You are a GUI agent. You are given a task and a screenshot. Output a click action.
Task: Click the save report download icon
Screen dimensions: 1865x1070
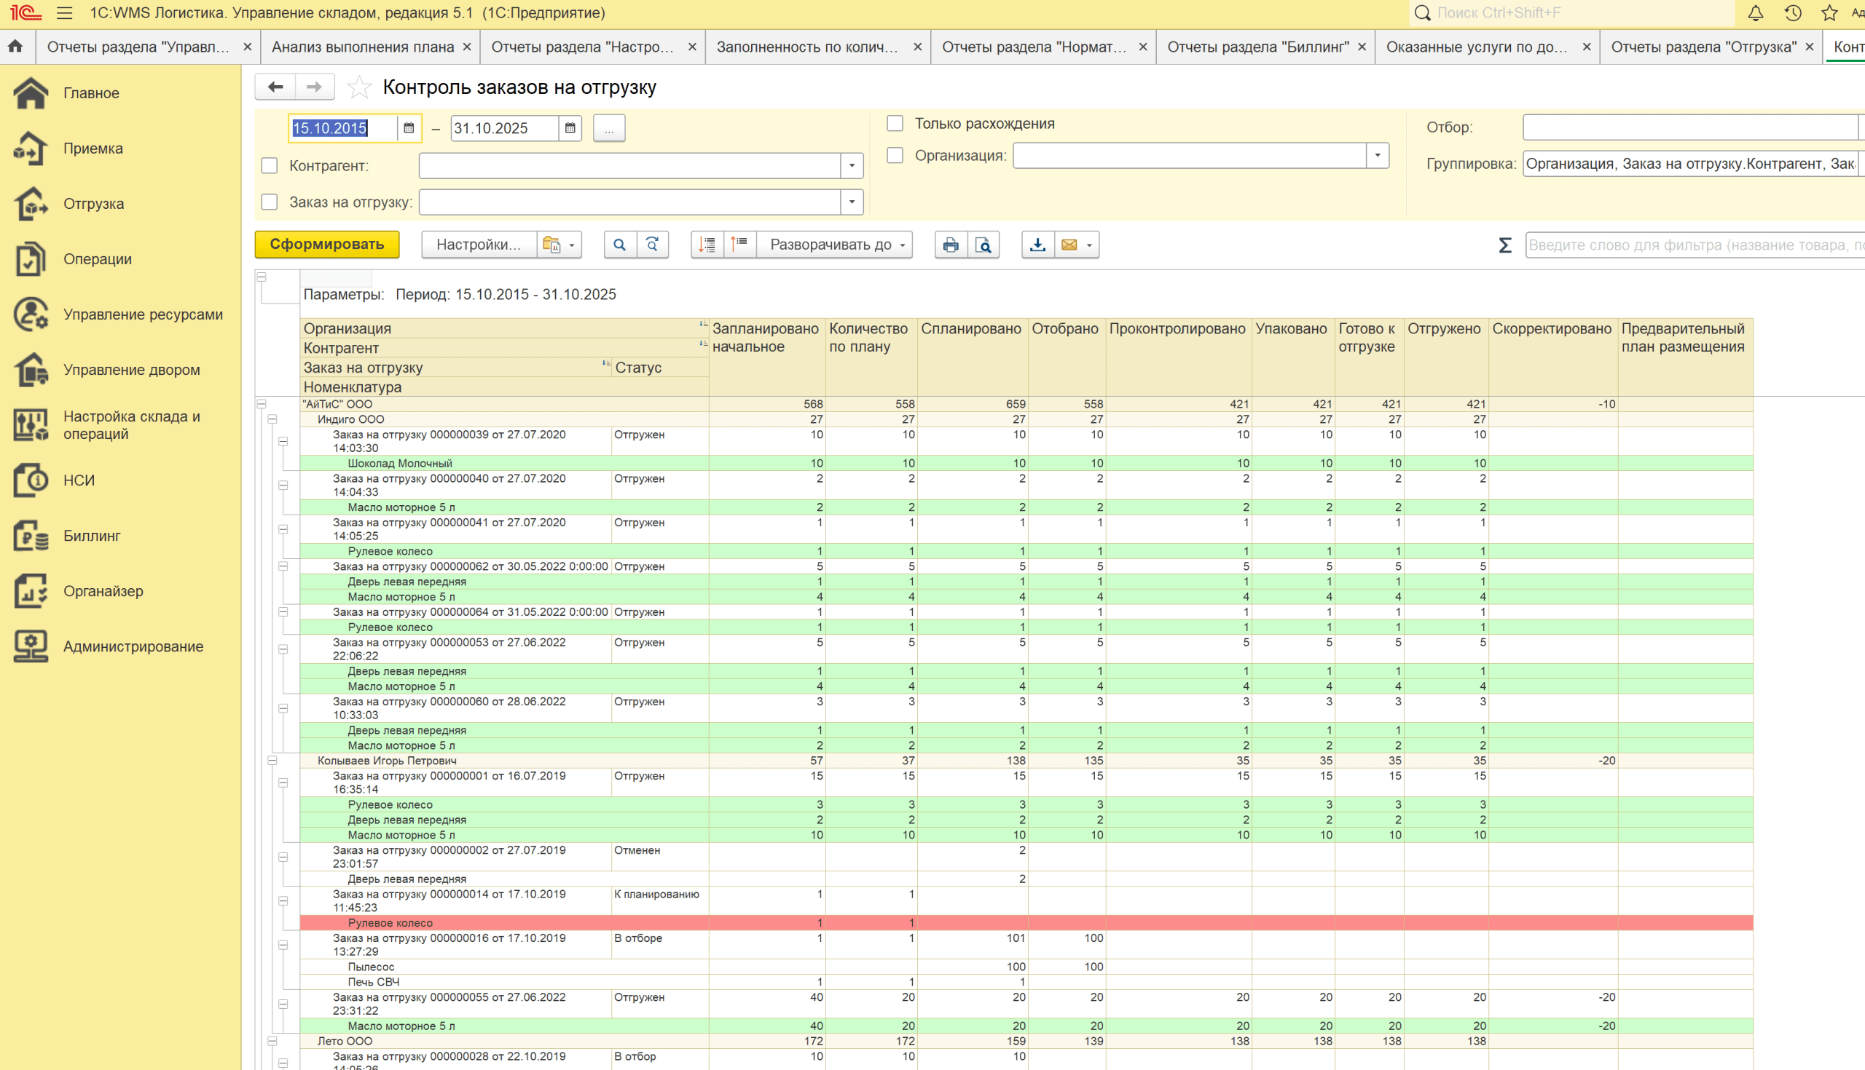pyautogui.click(x=1037, y=245)
